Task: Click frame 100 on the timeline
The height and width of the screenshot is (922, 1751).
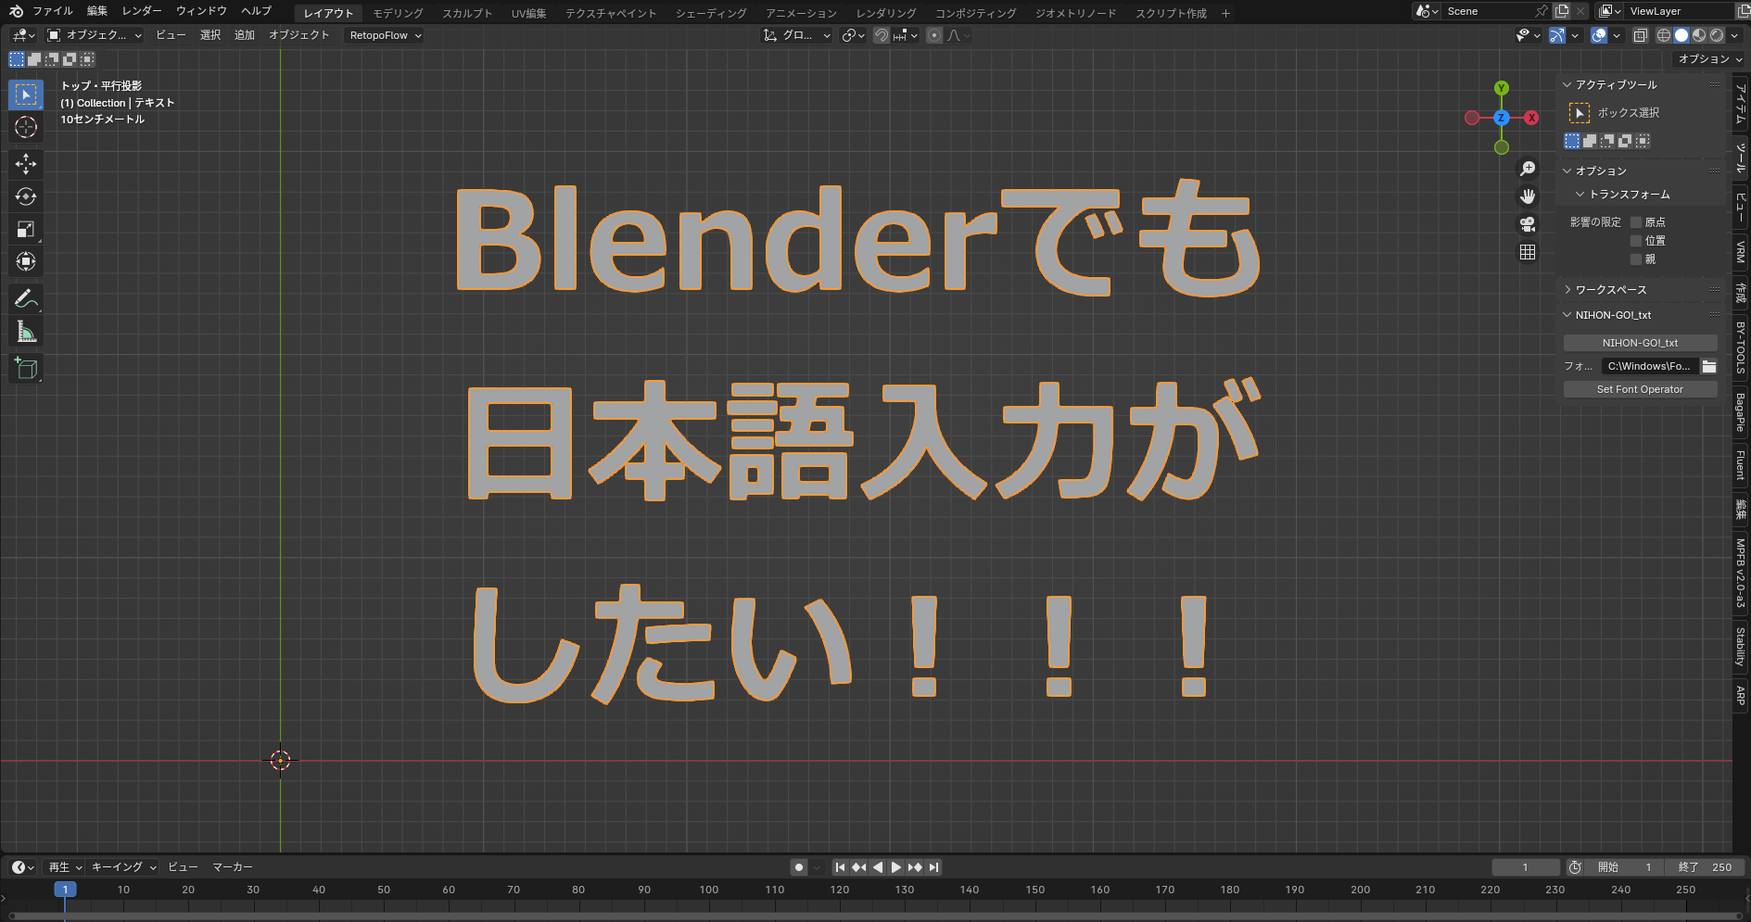Action: pos(709,890)
